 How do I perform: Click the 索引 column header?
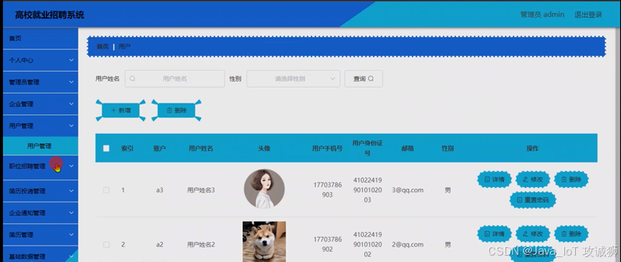click(127, 149)
